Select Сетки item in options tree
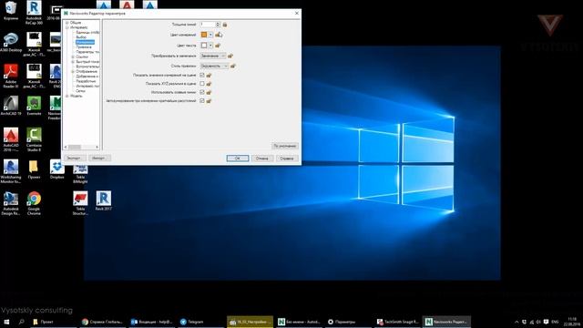The width and height of the screenshot is (583, 328). tap(80, 91)
